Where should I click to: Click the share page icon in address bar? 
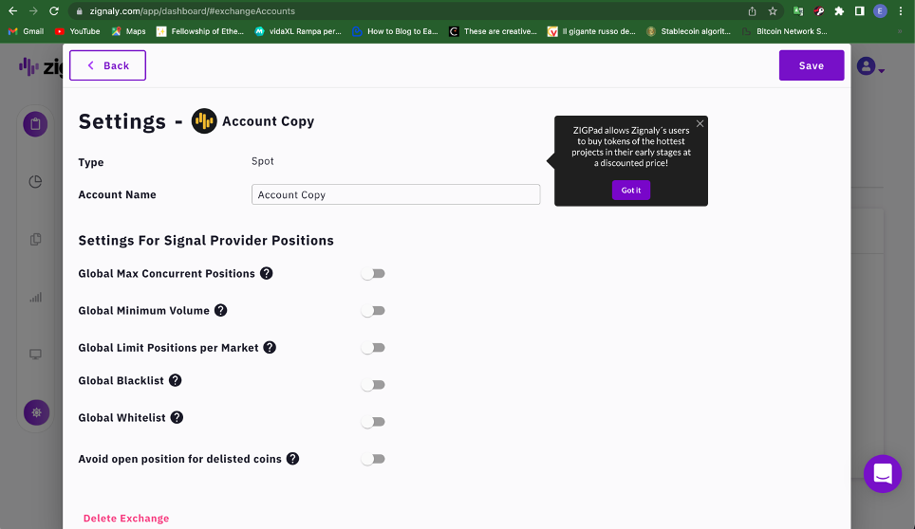point(752,11)
